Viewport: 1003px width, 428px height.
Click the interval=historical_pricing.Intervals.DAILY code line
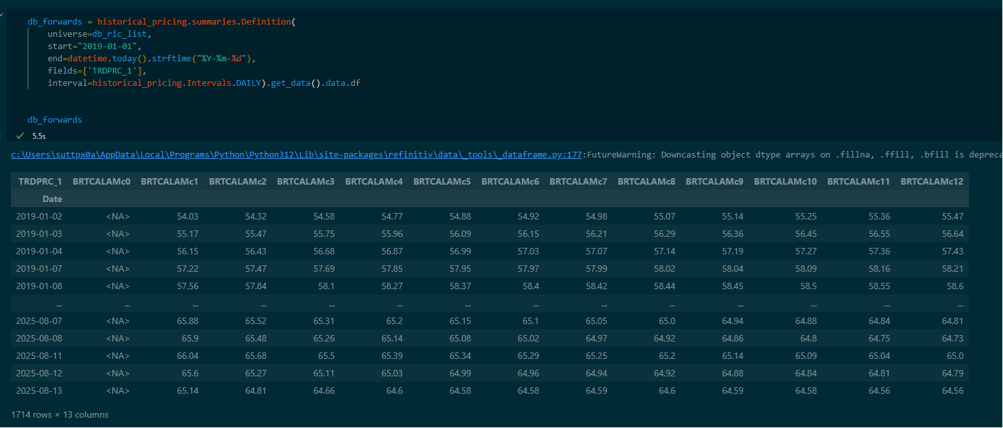pyautogui.click(x=204, y=83)
